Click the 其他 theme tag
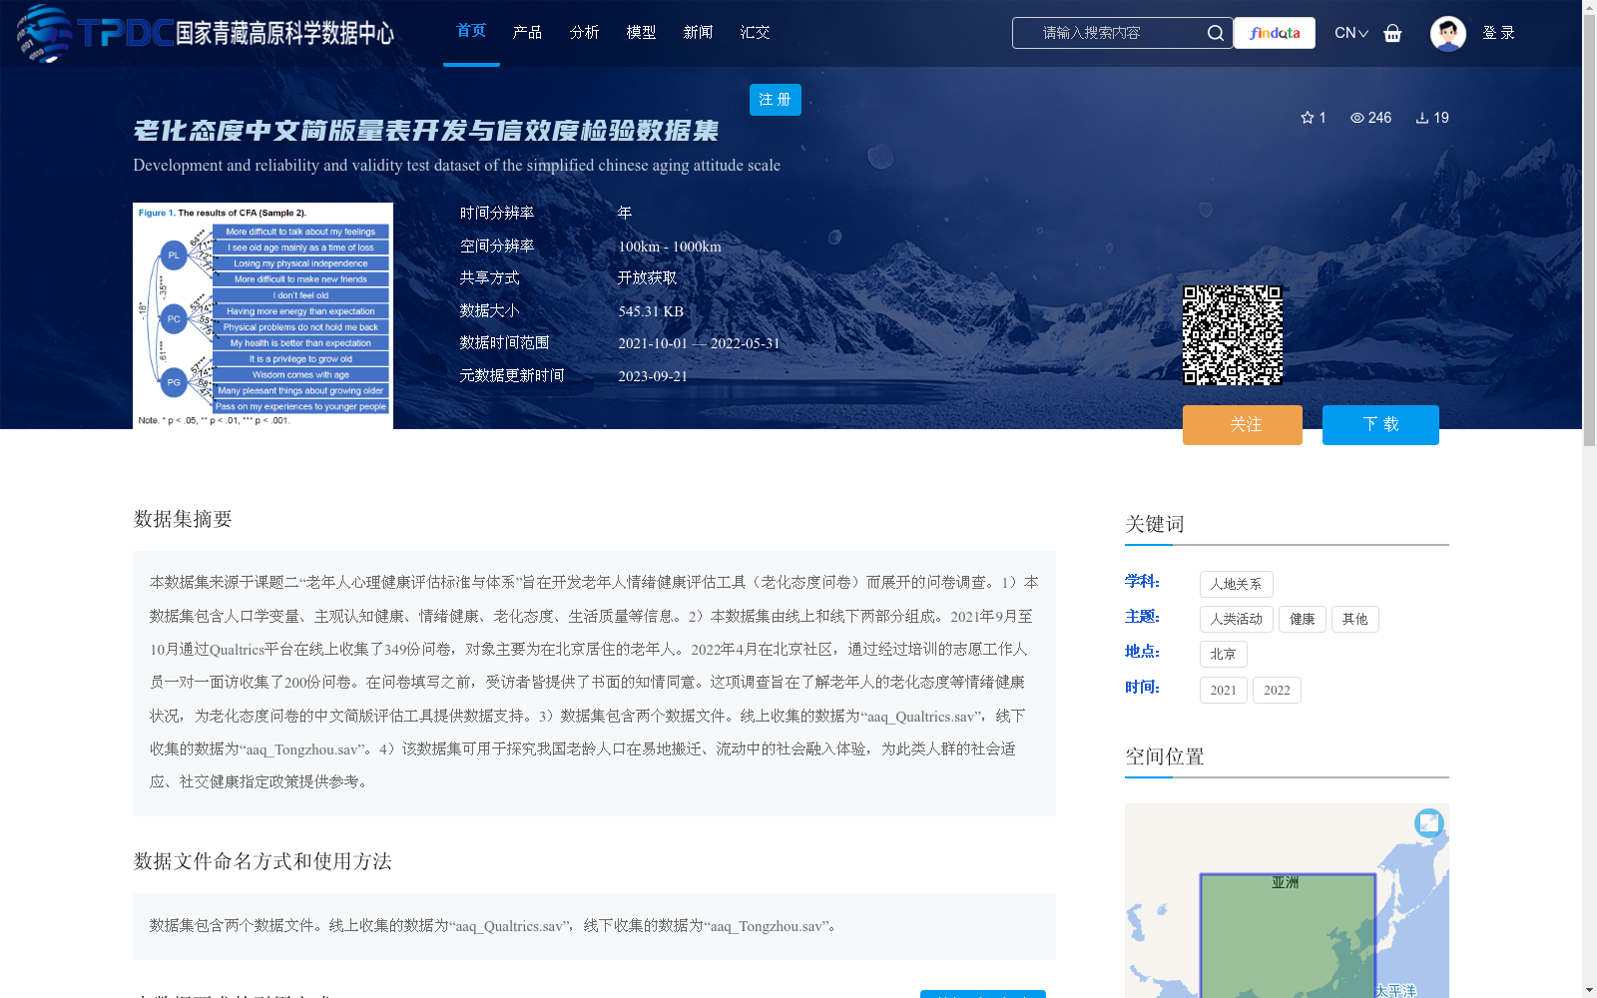The height and width of the screenshot is (998, 1597). [x=1355, y=619]
